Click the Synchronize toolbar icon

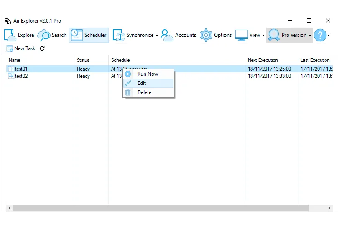(x=119, y=35)
